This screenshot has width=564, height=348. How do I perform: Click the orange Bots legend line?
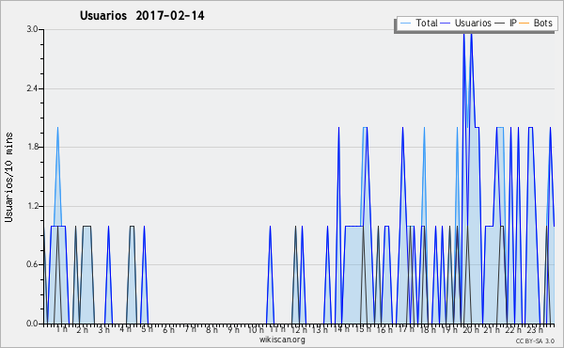pos(525,23)
